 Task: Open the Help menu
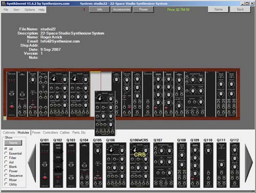click(x=41, y=10)
